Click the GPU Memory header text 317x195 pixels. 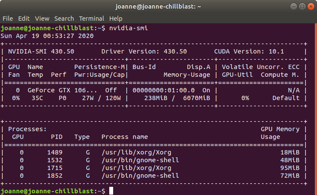(x=280, y=129)
